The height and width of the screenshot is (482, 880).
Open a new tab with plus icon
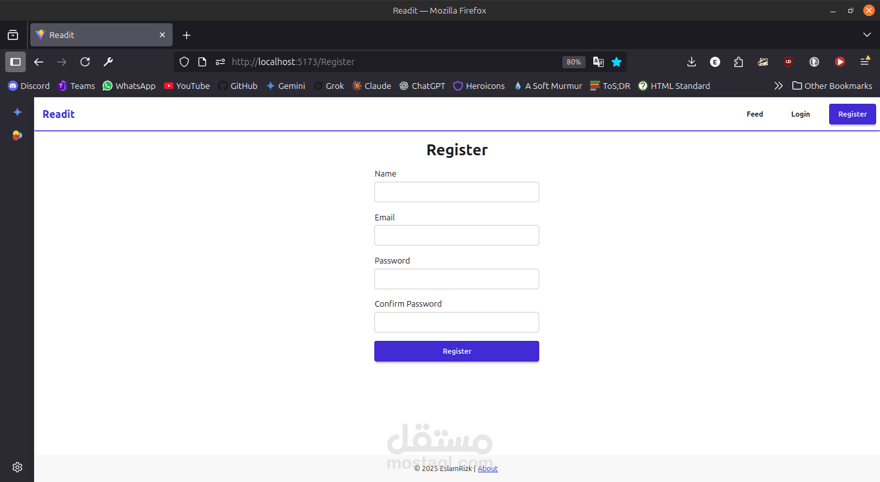tap(187, 35)
